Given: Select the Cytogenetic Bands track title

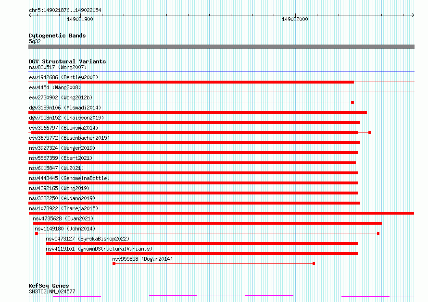Looking at the screenshot, I should click(x=57, y=36).
